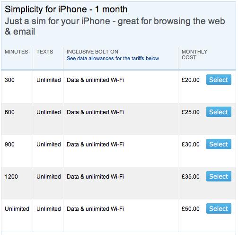Open the data allowances link
The width and height of the screenshot is (238, 235).
click(x=113, y=58)
